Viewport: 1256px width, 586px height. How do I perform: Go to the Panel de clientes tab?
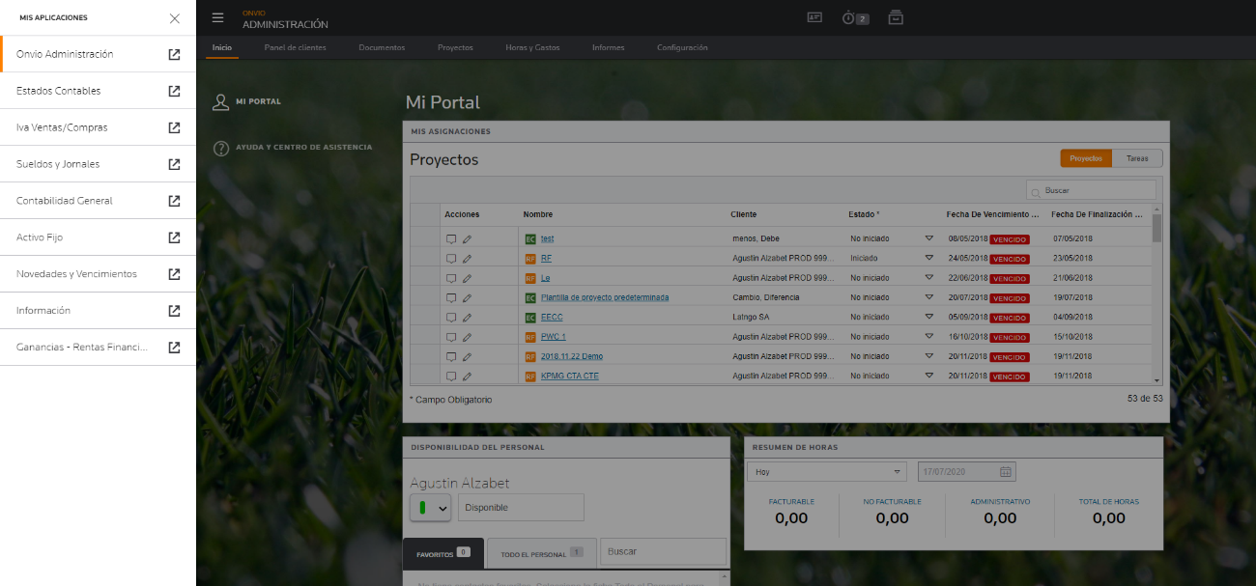click(296, 47)
